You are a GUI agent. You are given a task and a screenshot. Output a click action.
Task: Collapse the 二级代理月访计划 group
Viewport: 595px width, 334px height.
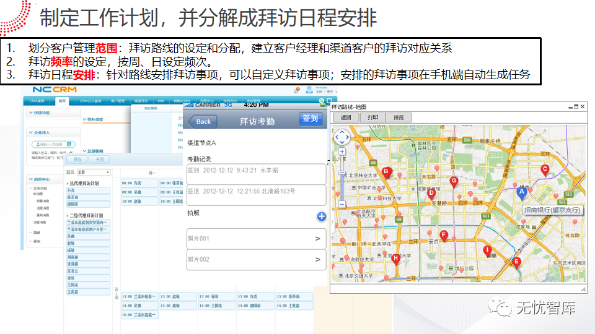(x=68, y=215)
